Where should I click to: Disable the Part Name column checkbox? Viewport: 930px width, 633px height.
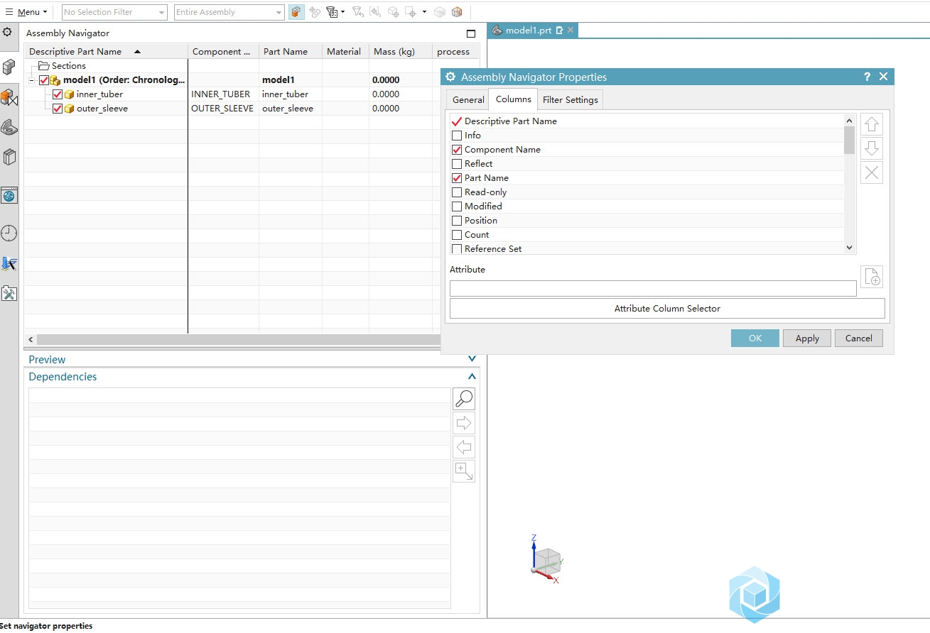click(x=457, y=178)
